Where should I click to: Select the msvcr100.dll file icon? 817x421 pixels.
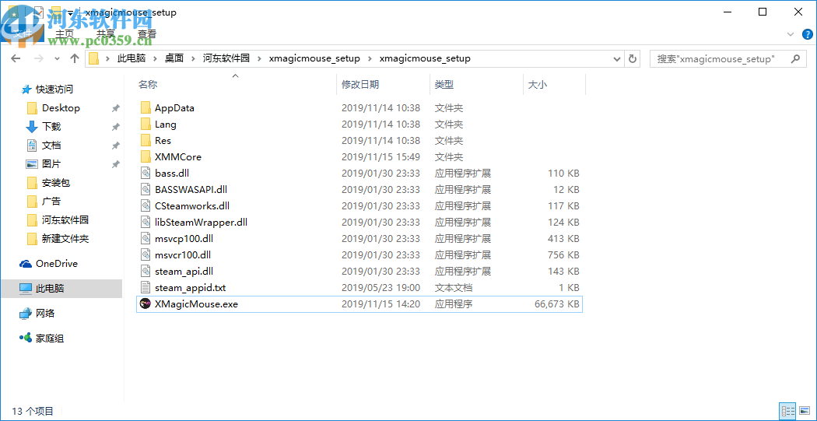point(146,254)
